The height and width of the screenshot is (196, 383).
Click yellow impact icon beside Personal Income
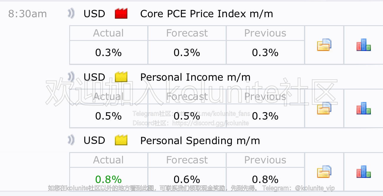click(x=121, y=77)
